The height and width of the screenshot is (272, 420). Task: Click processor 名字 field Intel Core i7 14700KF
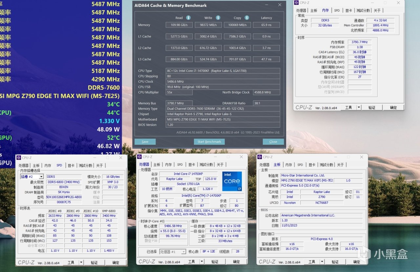[188, 174]
